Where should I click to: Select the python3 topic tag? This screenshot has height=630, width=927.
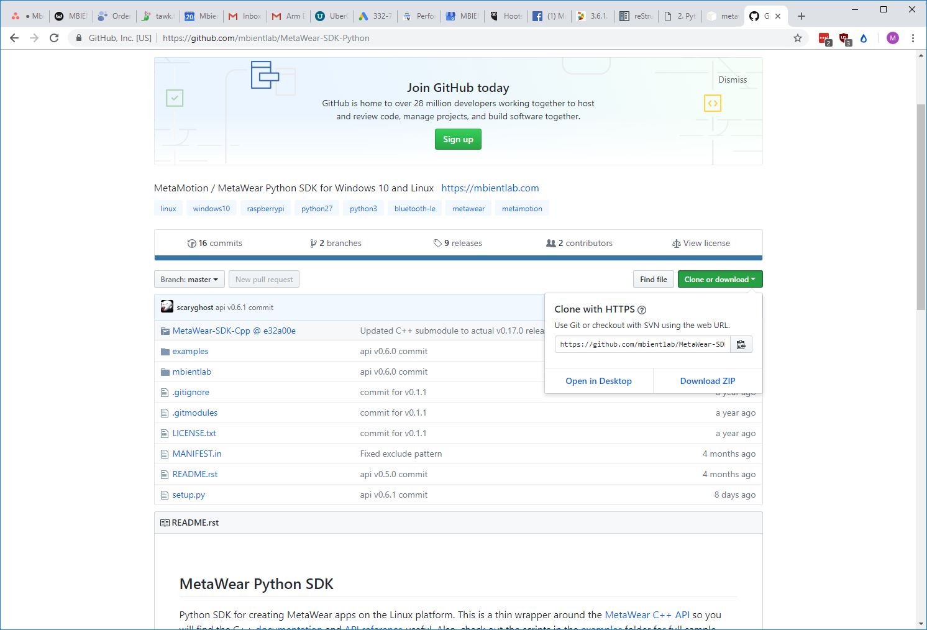(363, 209)
